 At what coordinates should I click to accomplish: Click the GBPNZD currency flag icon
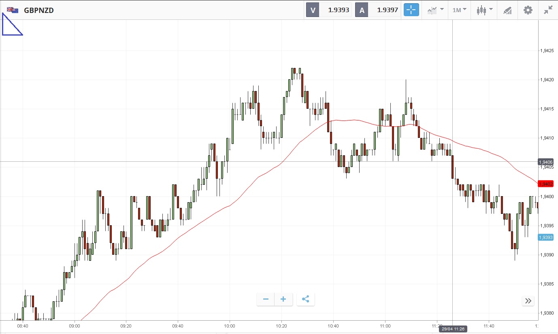coord(13,10)
